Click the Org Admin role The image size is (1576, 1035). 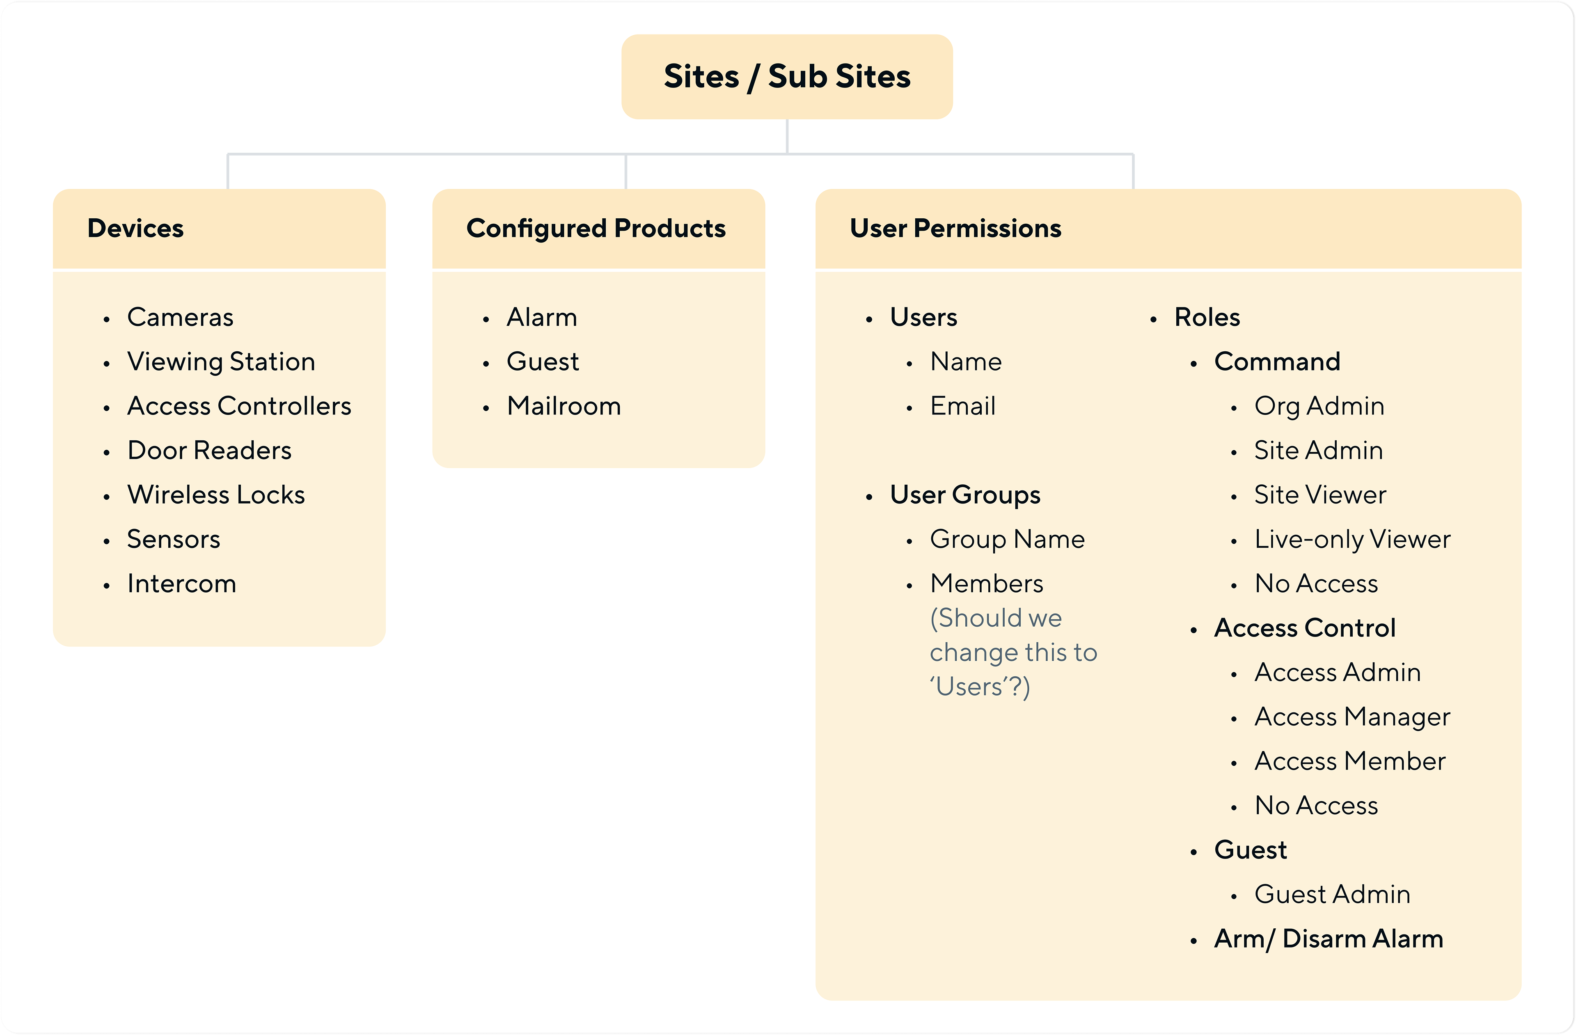(1318, 406)
